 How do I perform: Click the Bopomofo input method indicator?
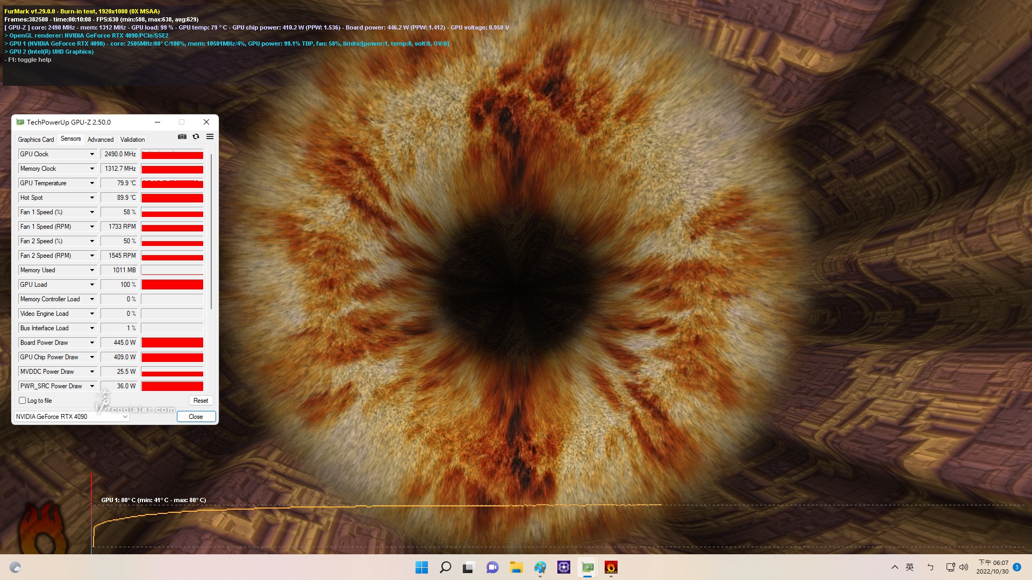point(930,567)
